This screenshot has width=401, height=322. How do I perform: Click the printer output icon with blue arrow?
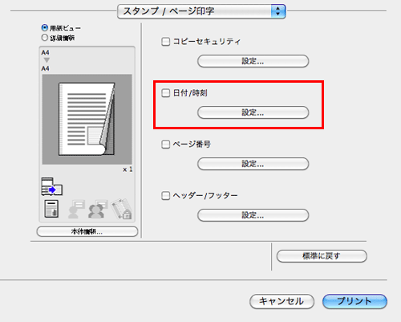point(52,186)
